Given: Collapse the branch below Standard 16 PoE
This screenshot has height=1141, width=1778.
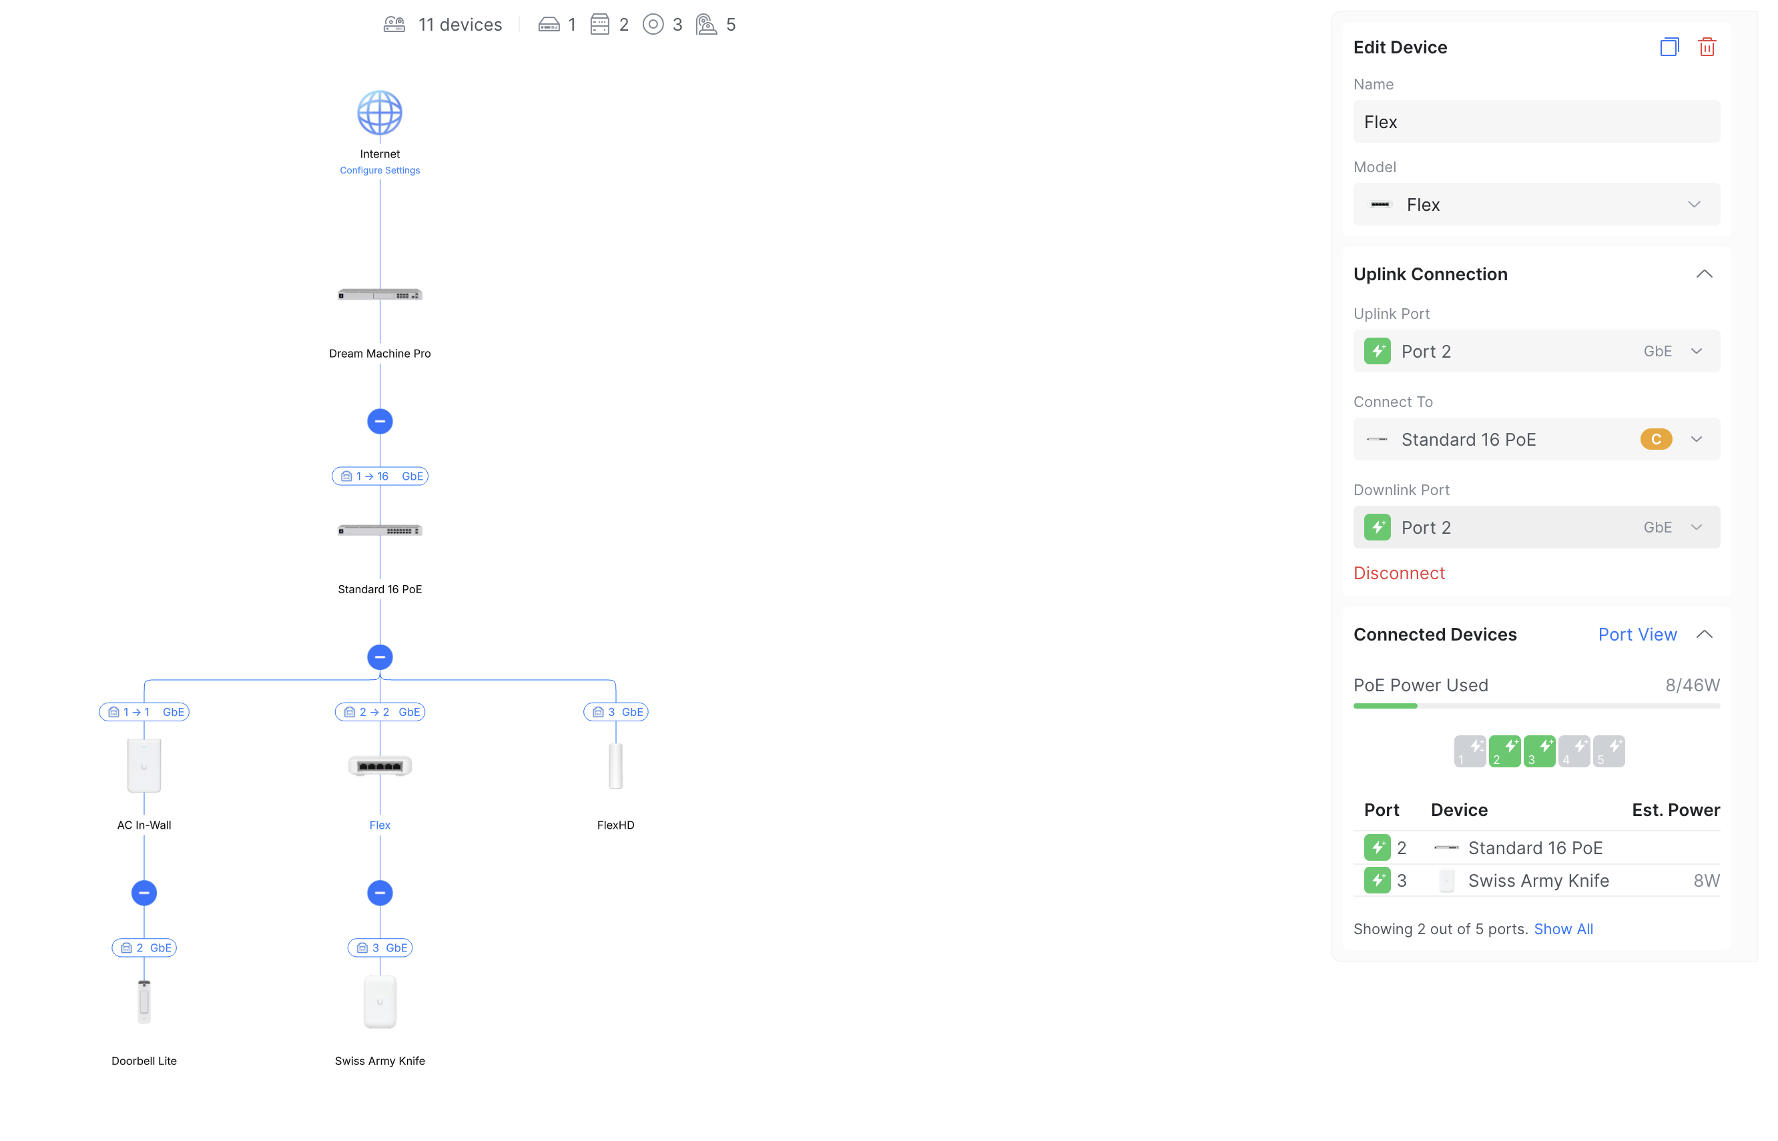Looking at the screenshot, I should [380, 657].
